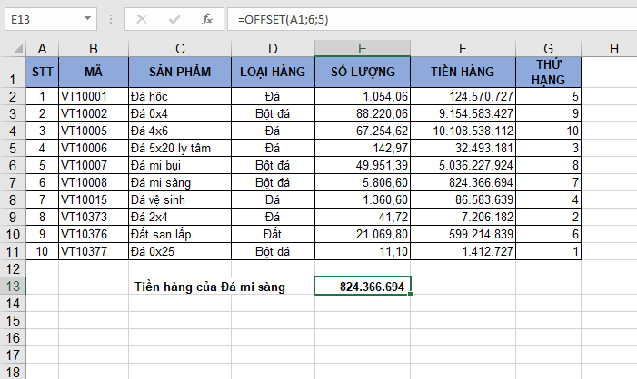Click the TIỀN HÀNG header cell
The image size is (637, 379).
(463, 71)
